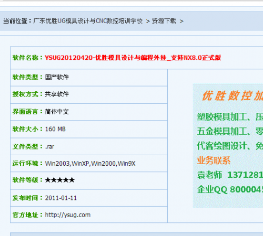Select the 2011-01-11 release date
263x236 pixels.
(x=61, y=198)
